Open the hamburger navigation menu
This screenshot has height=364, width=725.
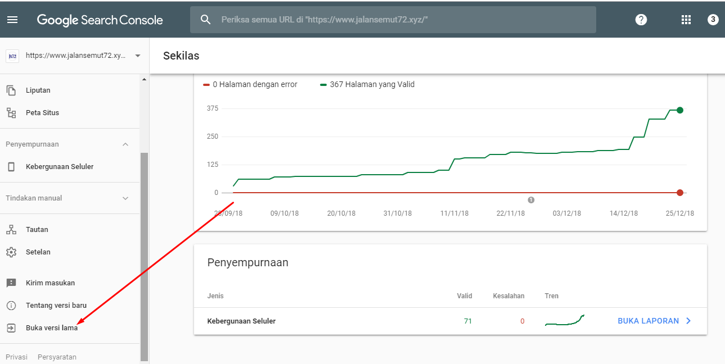12,20
